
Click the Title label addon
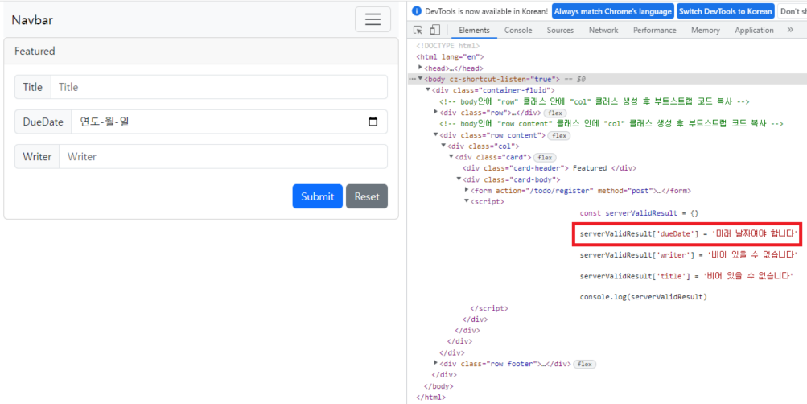32,87
